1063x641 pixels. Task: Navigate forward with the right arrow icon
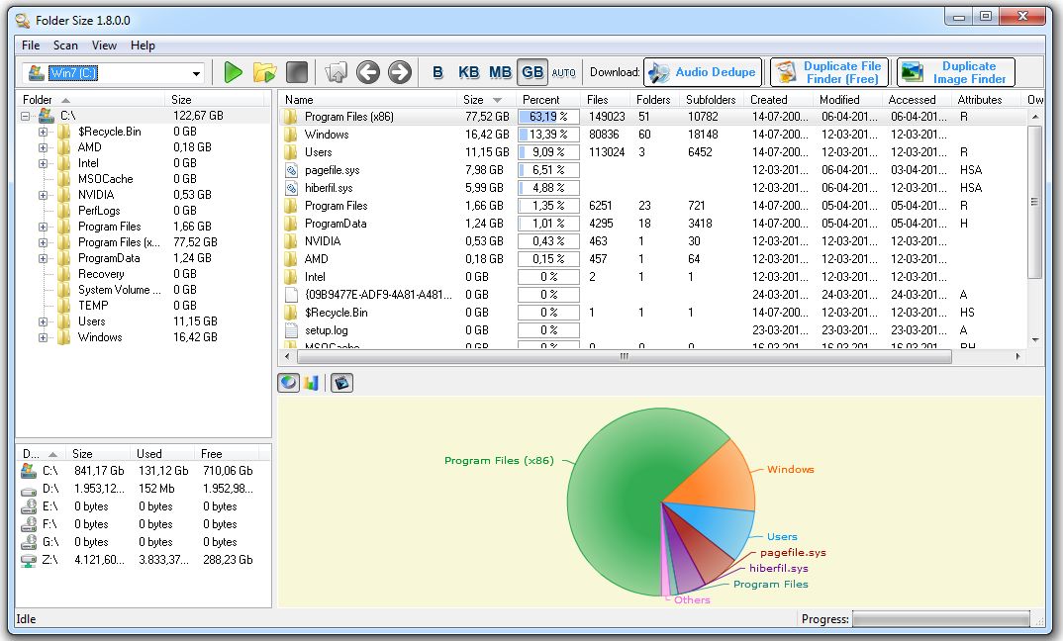(x=399, y=72)
